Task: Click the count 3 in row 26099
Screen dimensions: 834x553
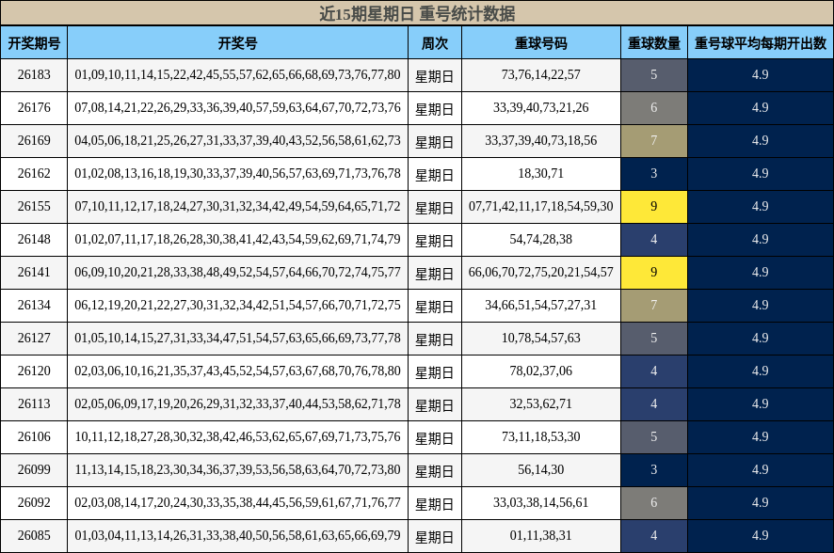Action: (653, 470)
